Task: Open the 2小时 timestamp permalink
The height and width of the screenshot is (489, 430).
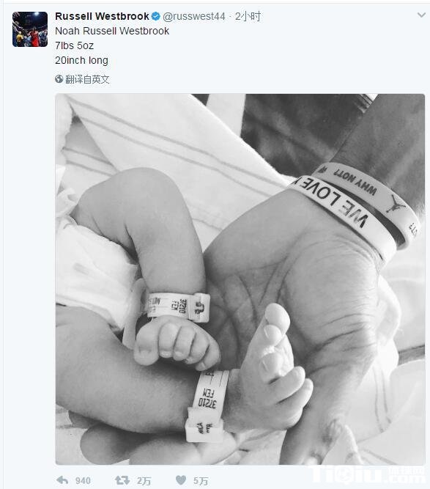Action: [248, 16]
